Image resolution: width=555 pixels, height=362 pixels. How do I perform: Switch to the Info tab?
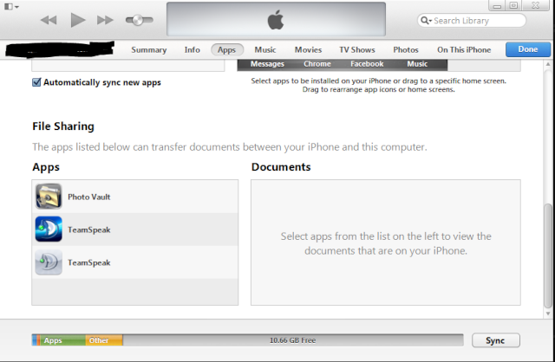click(x=192, y=50)
